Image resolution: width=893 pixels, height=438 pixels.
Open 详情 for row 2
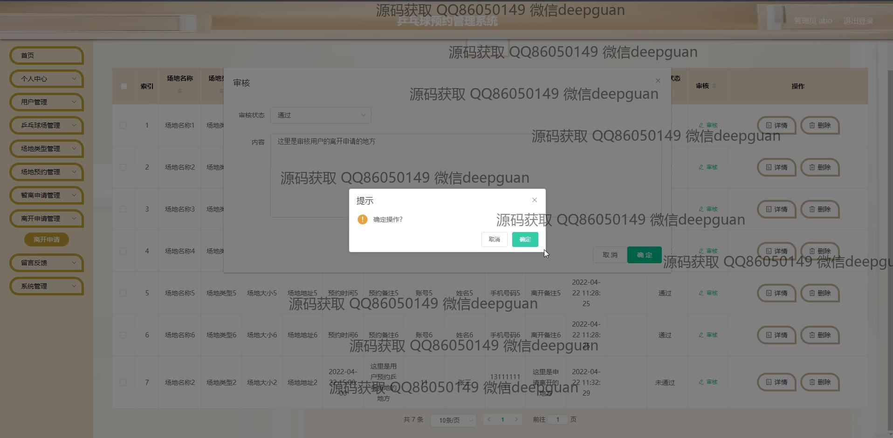click(x=776, y=167)
